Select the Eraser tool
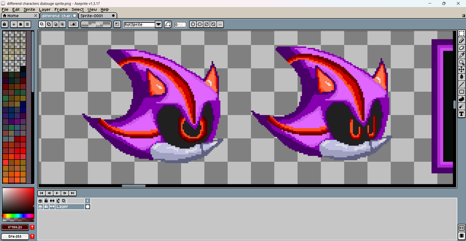 pos(461,48)
